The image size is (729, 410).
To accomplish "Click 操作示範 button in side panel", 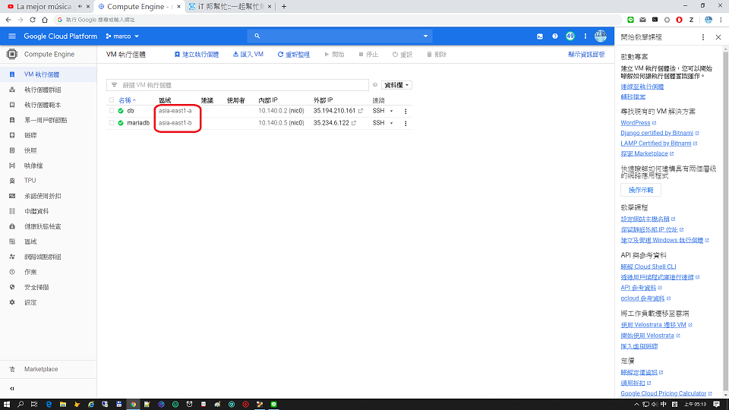I will (x=641, y=190).
